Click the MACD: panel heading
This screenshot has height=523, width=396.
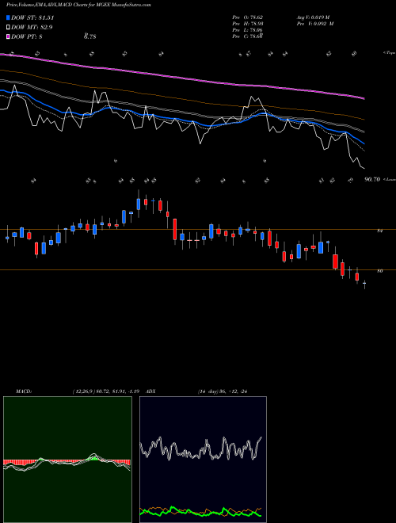[24, 391]
